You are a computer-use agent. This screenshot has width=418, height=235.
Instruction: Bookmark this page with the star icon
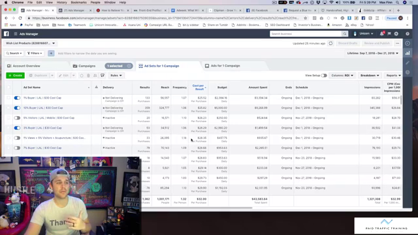point(306,18)
